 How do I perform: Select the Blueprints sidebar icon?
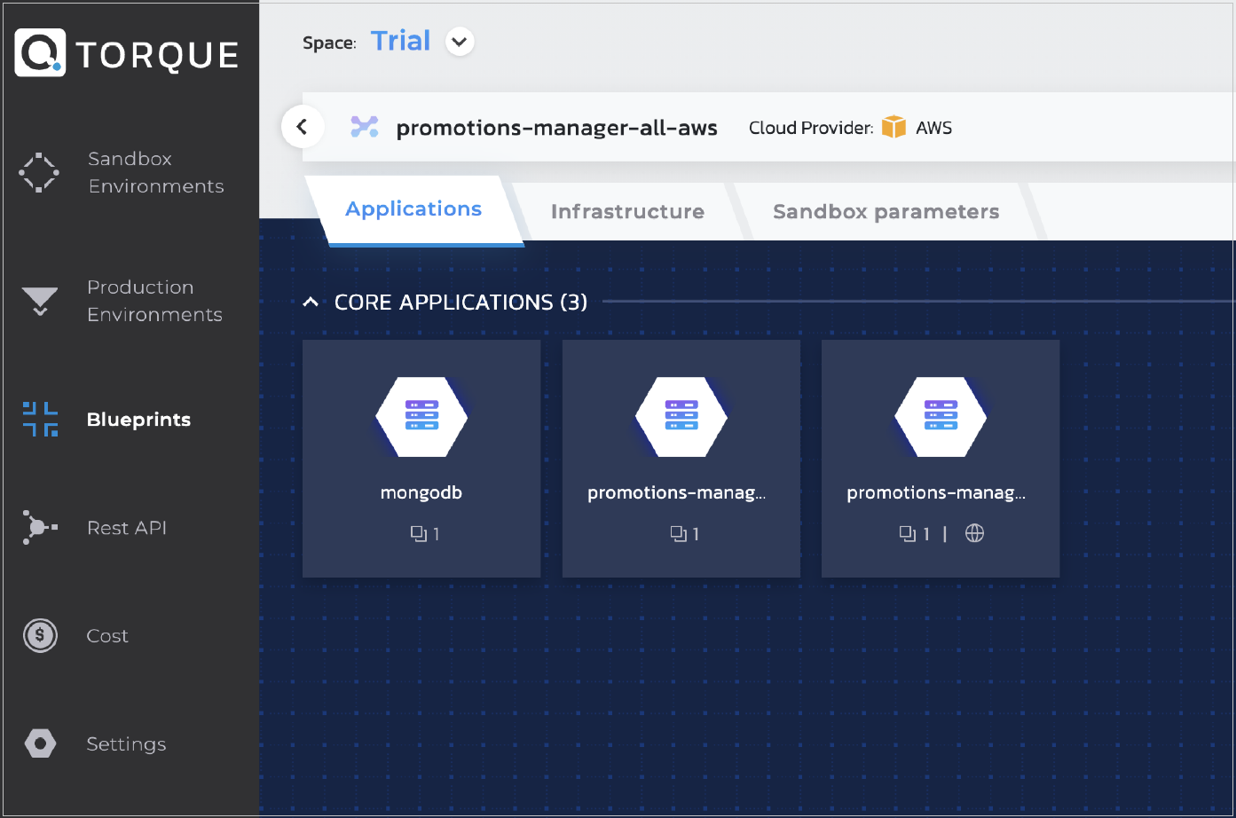tap(40, 420)
